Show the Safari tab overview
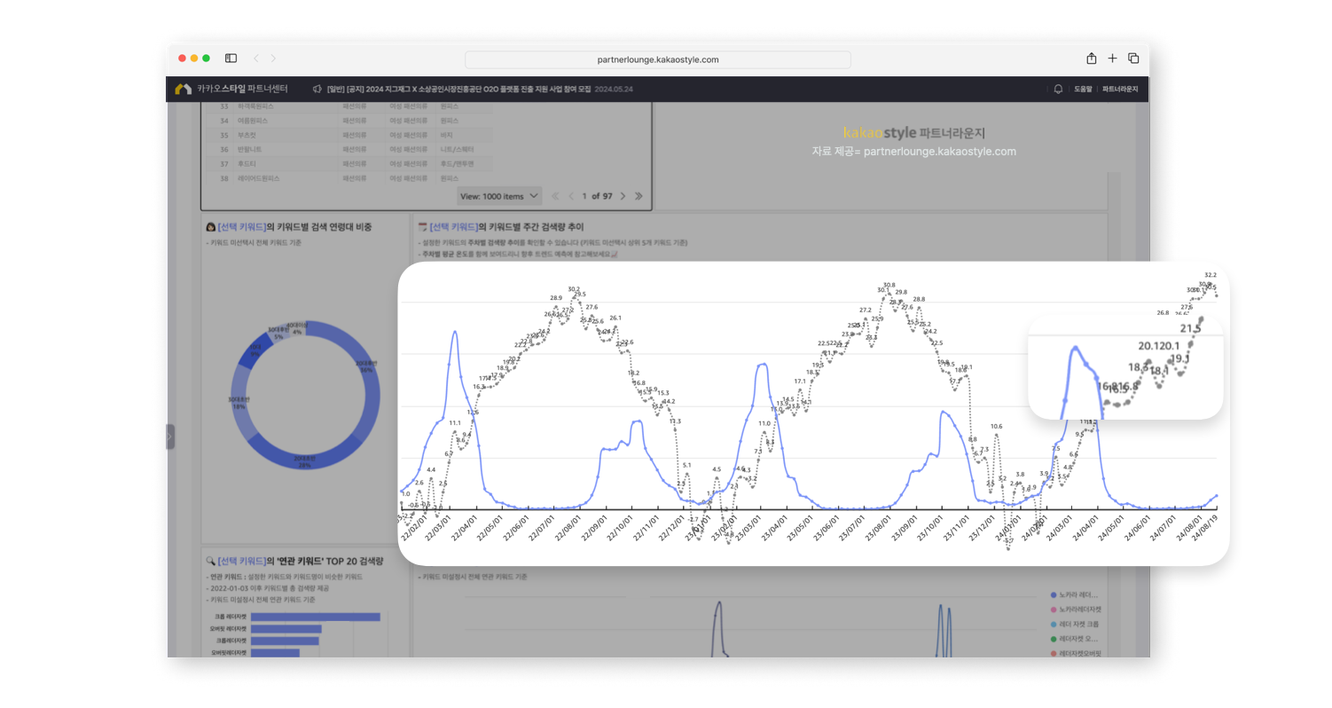The image size is (1332, 708). click(1133, 59)
